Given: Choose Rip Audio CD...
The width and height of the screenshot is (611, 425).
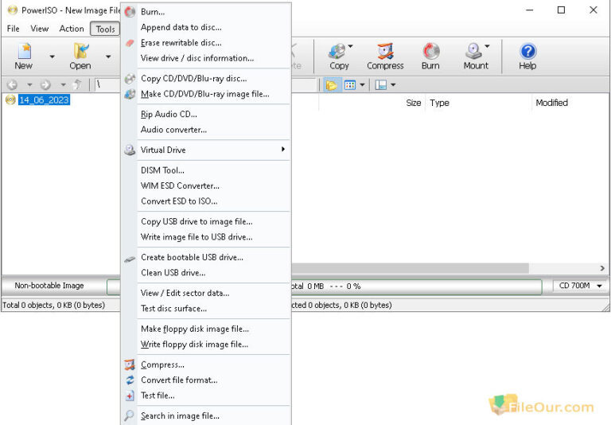Looking at the screenshot, I should click(x=207, y=115).
